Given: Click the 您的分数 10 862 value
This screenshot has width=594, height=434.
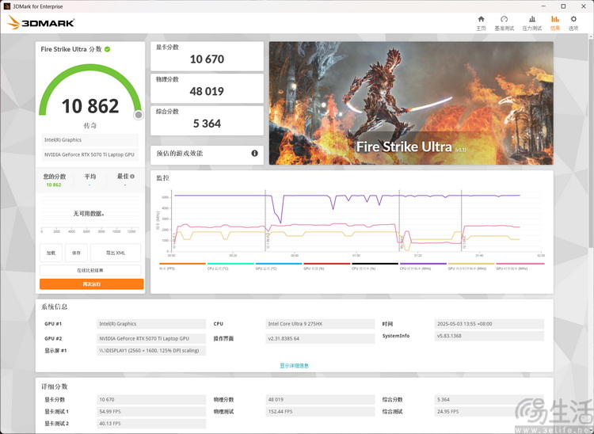Looking at the screenshot, I should (x=54, y=185).
